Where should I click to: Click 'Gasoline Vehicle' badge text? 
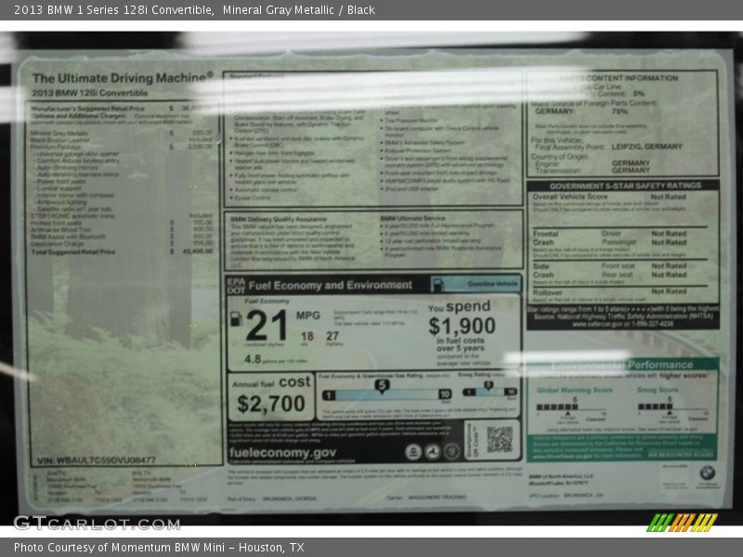pos(492,284)
